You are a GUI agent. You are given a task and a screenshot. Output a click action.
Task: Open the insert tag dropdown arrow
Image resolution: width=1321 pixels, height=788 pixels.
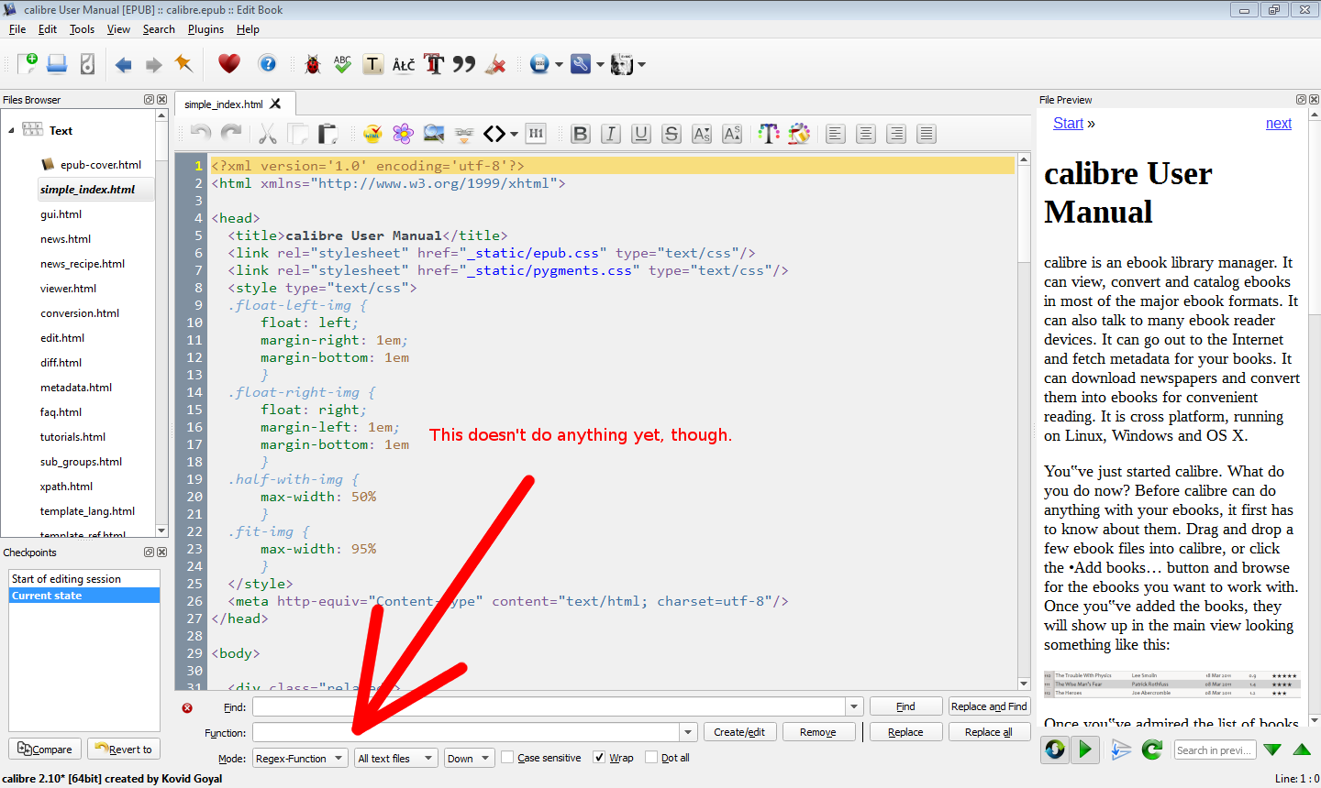tap(514, 135)
